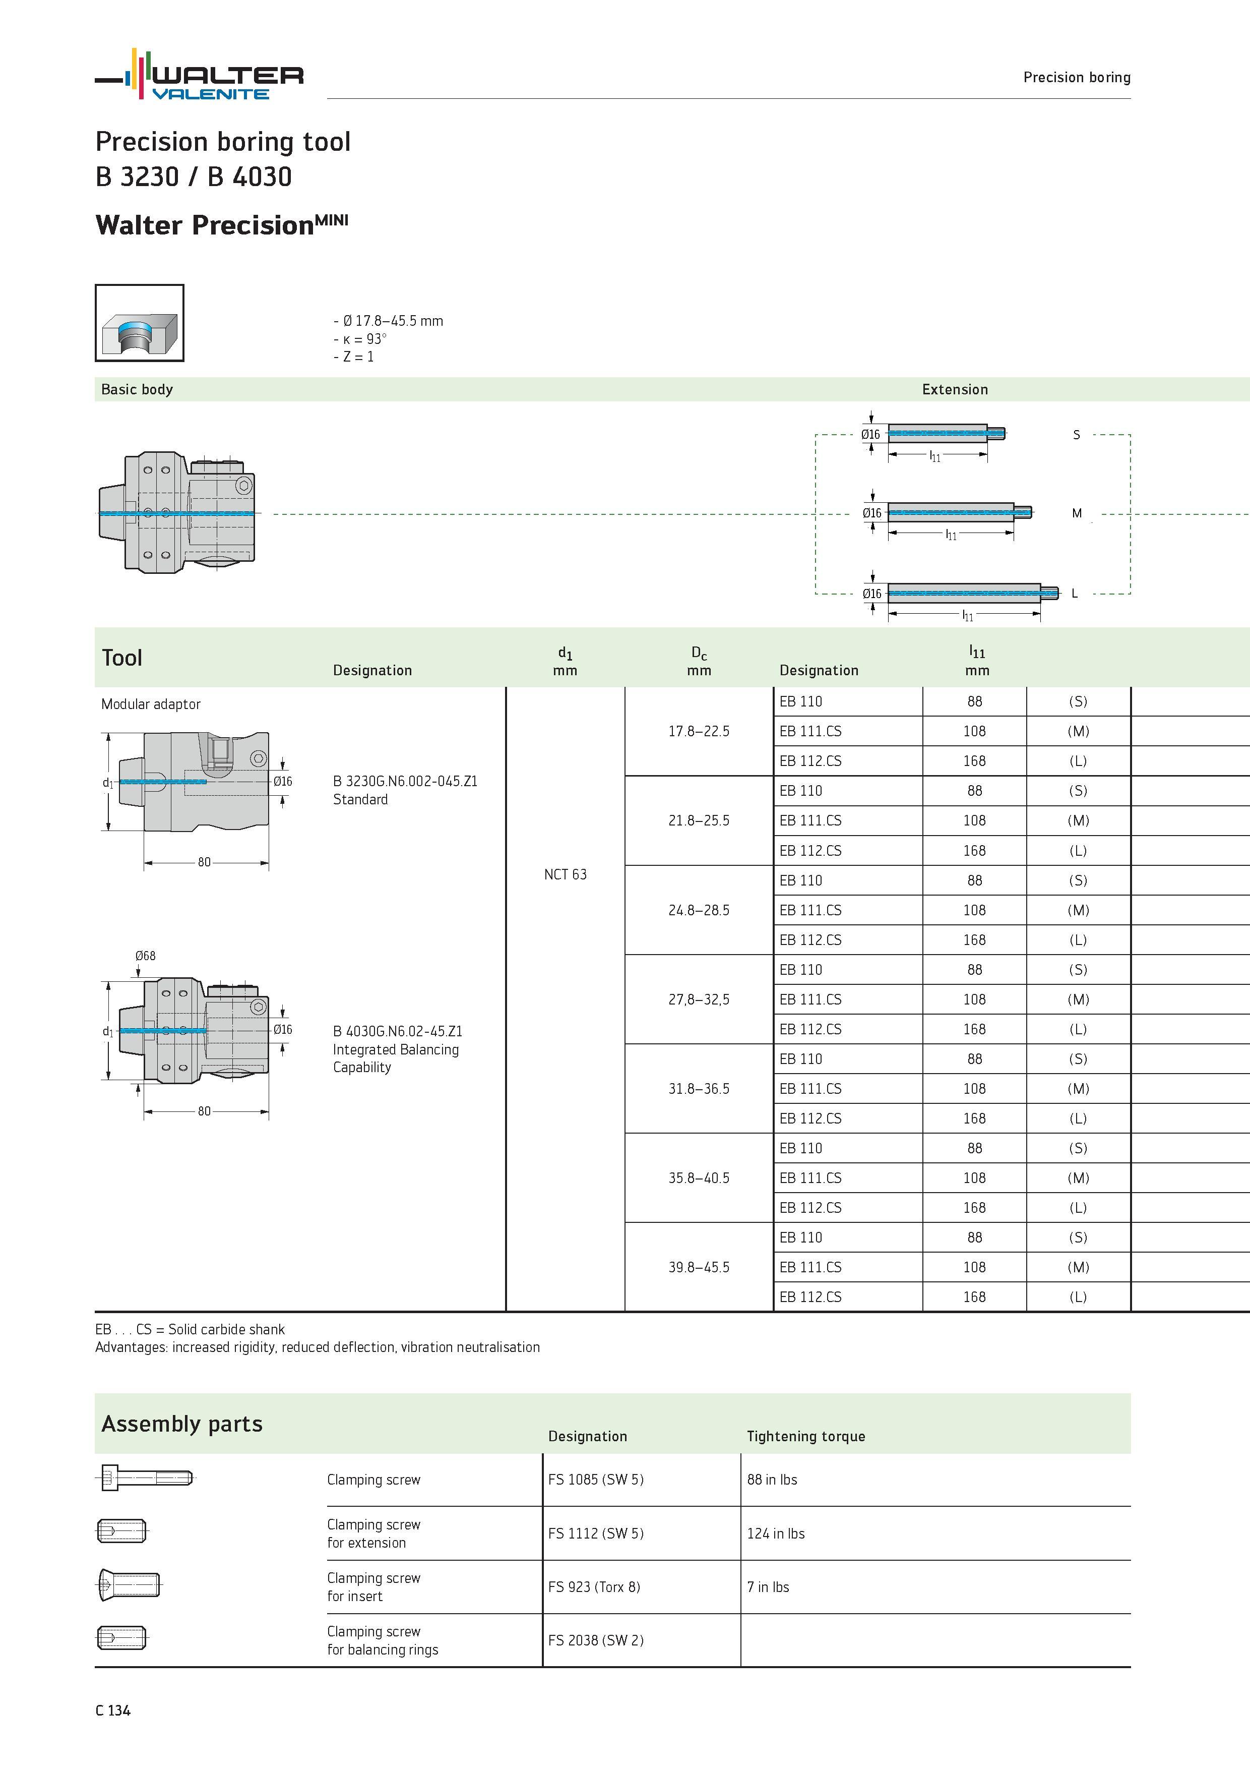The image size is (1250, 1769).
Task: Select "FS 923 (Torx 8)" designation
Action: pos(594,1586)
